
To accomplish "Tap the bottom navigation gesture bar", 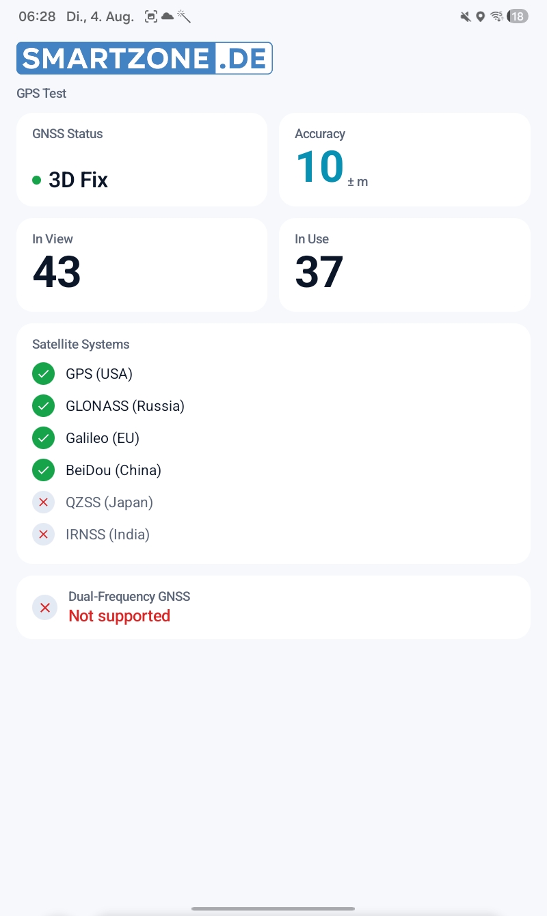I will (x=273, y=908).
